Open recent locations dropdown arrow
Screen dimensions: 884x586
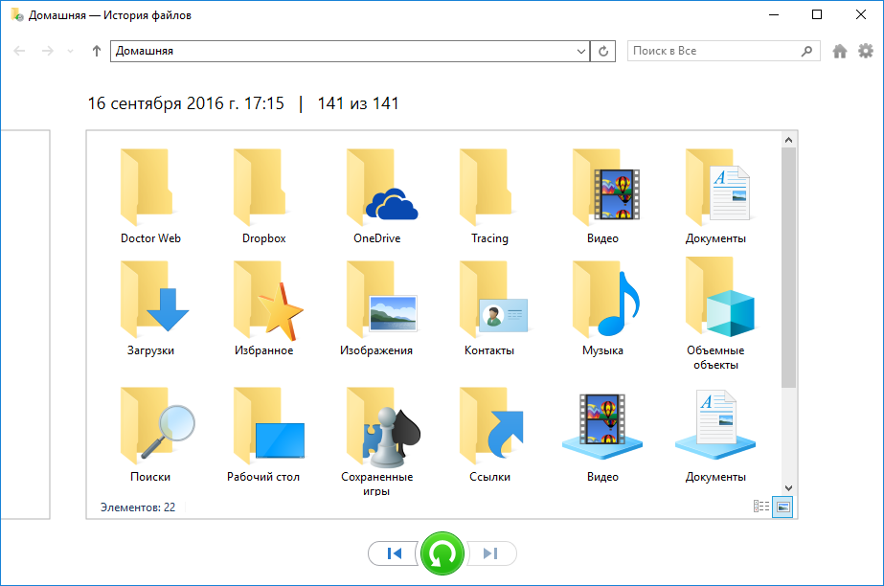pyautogui.click(x=70, y=51)
